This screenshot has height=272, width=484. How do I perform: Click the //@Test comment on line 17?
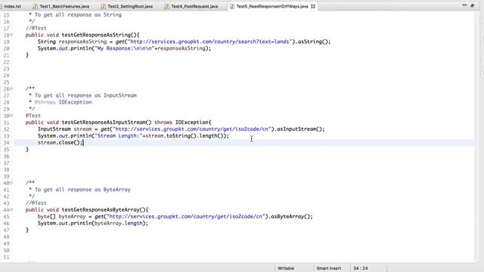36,28
